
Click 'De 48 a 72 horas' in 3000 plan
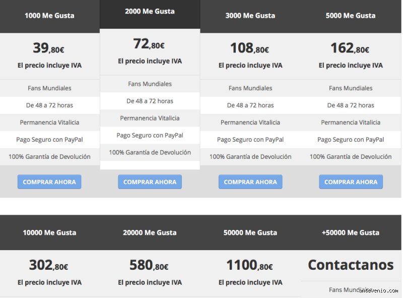pyautogui.click(x=250, y=105)
